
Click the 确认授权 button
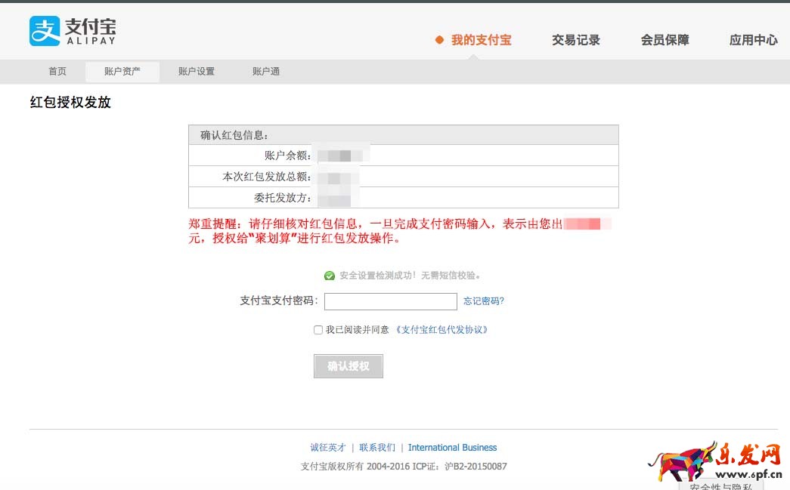(x=348, y=366)
